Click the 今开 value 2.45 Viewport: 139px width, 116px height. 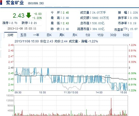click(x=66, y=13)
